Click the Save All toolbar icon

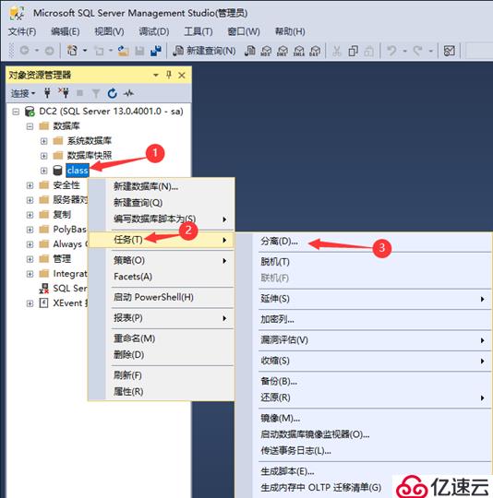(x=156, y=51)
